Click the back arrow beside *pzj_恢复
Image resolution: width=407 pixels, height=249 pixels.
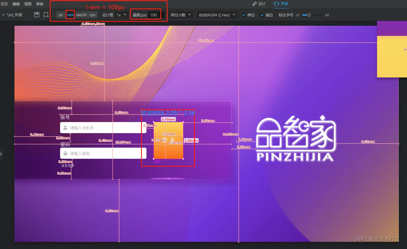click(3, 15)
